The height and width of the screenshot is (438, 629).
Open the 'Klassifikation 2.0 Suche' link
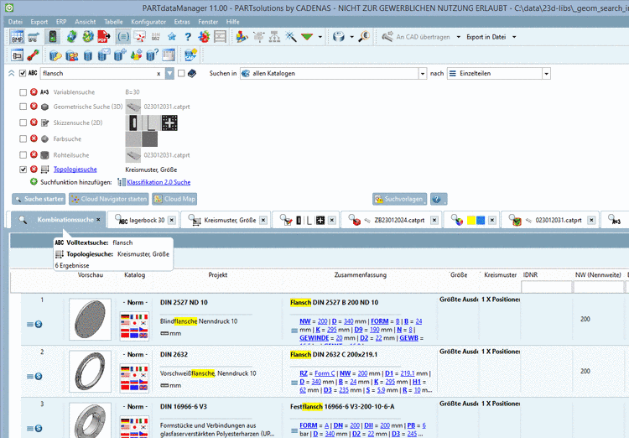159,182
